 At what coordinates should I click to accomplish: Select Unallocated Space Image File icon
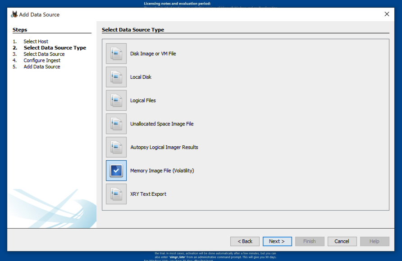(x=116, y=124)
